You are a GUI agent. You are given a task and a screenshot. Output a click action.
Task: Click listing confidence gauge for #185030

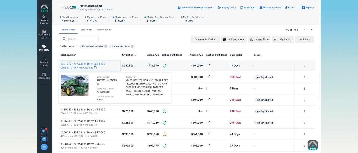(x=165, y=111)
